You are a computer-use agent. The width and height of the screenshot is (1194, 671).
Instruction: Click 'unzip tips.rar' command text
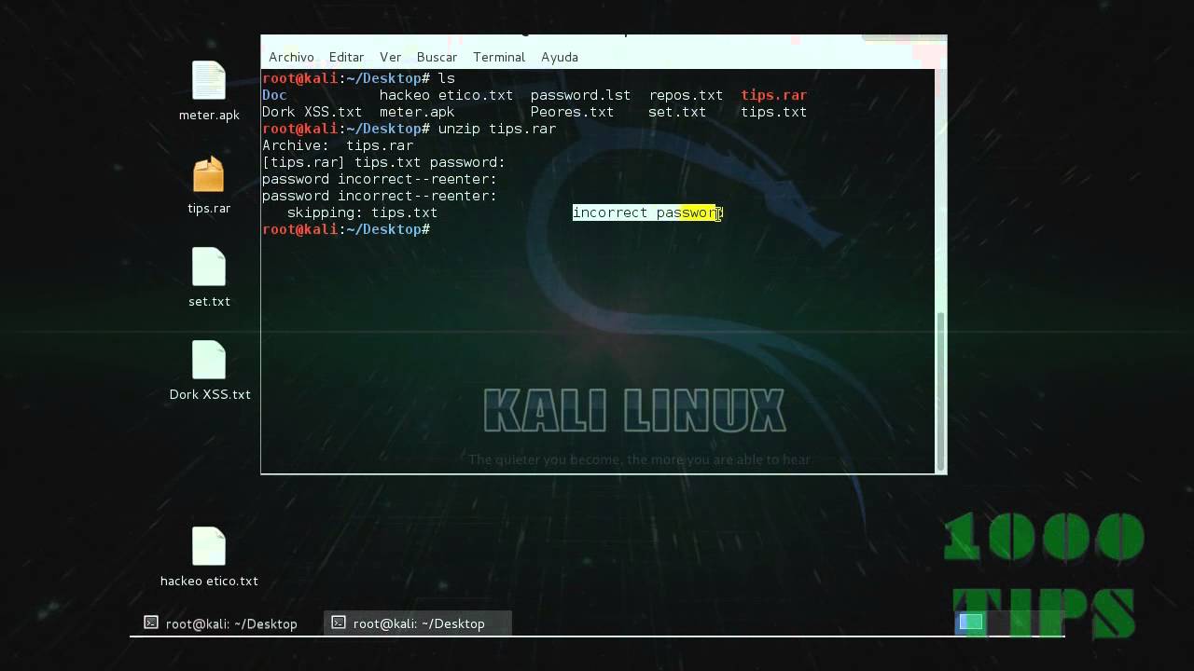(x=496, y=129)
